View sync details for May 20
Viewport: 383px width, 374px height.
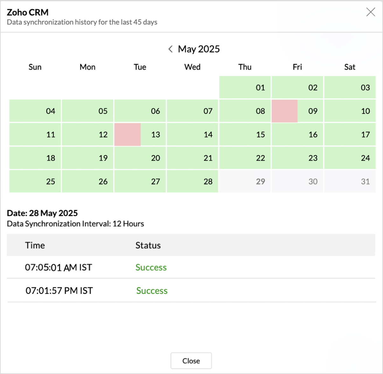point(140,158)
